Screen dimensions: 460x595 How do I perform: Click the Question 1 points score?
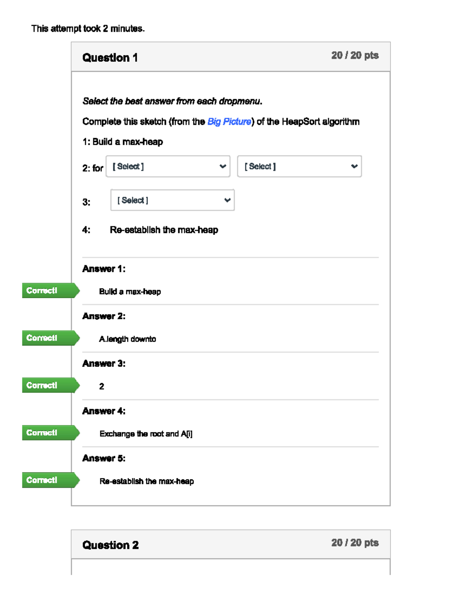pyautogui.click(x=355, y=56)
